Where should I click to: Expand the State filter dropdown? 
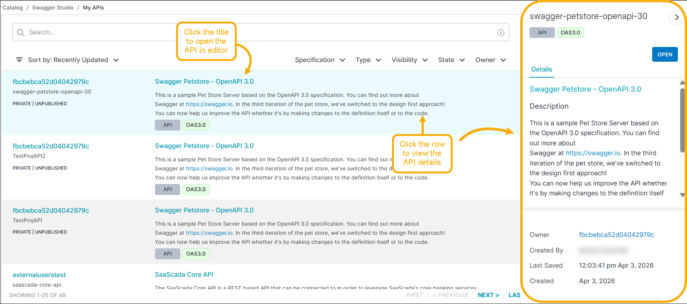[451, 60]
